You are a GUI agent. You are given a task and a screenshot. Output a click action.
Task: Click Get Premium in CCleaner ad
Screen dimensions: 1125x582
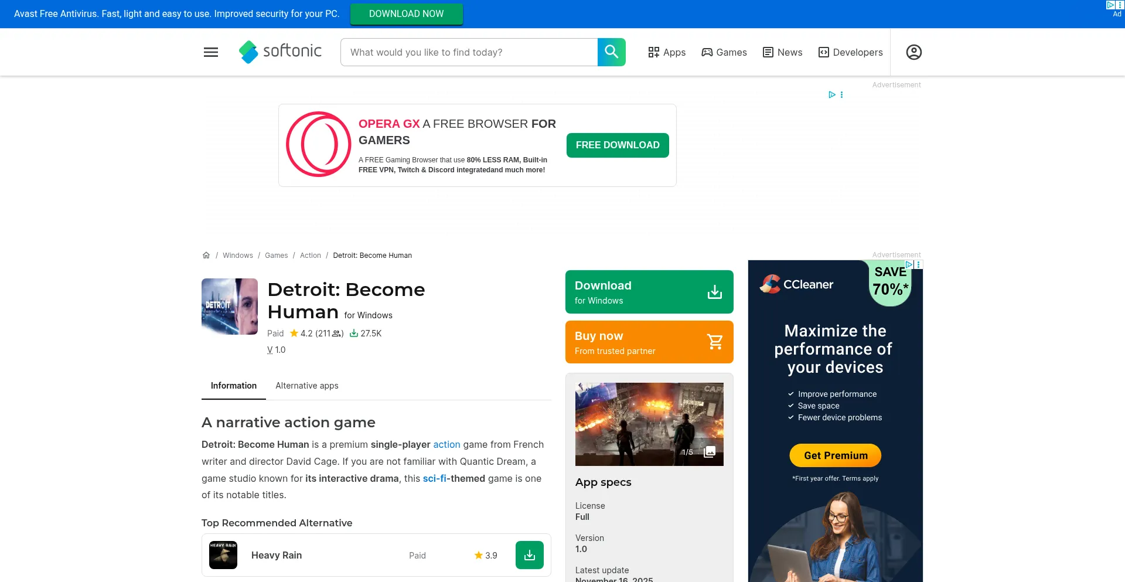coord(836,455)
